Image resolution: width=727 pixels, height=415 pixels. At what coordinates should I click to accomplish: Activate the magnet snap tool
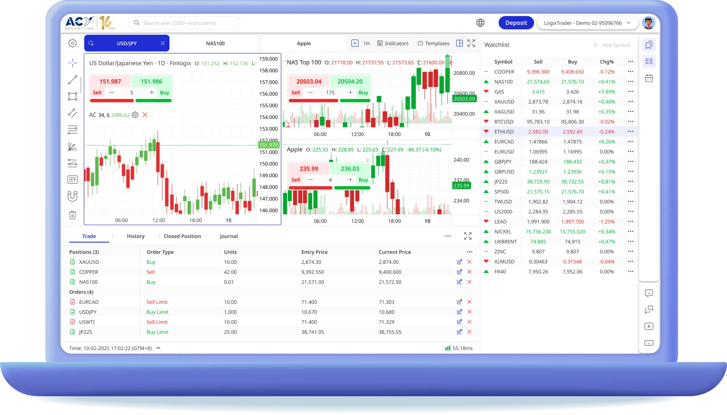point(73,196)
